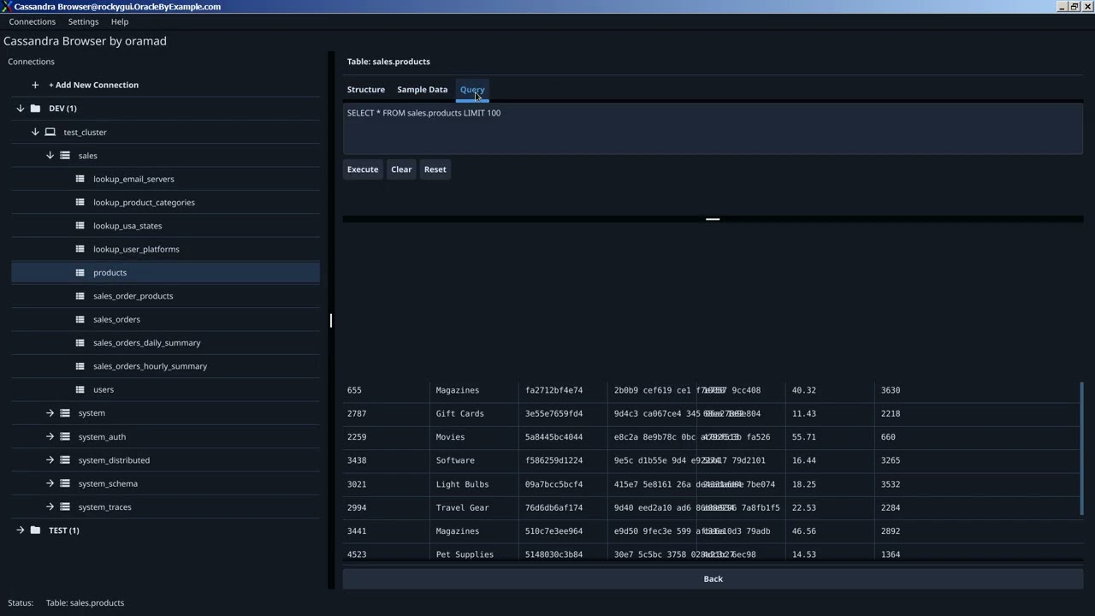Collapse the DEV (1) group arrow

[21, 109]
